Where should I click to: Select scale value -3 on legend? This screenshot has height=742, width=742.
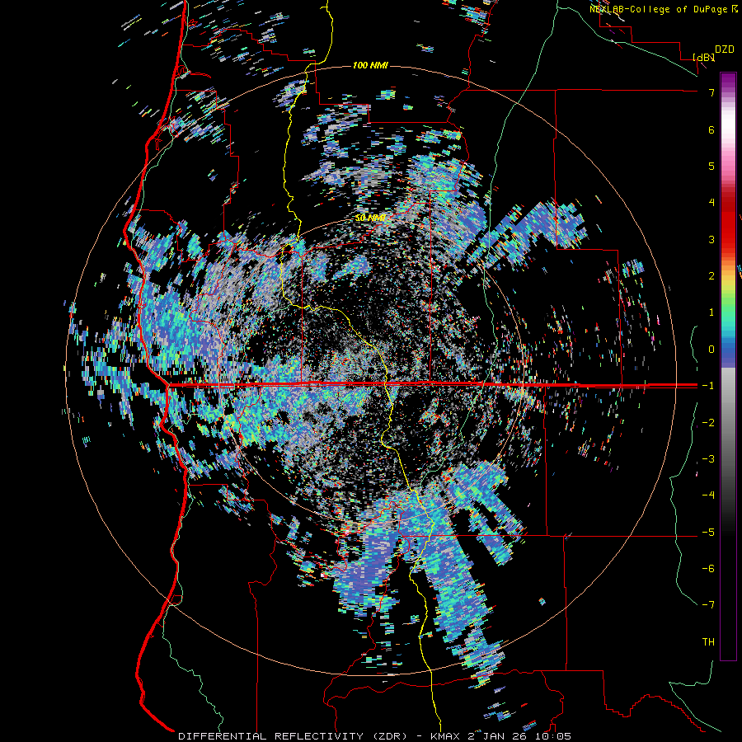pos(708,458)
